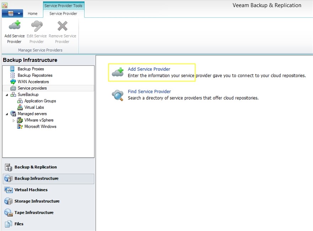The width and height of the screenshot is (313, 231).
Task: Collapse the SureBackup tree node
Action: pyautogui.click(x=7, y=95)
